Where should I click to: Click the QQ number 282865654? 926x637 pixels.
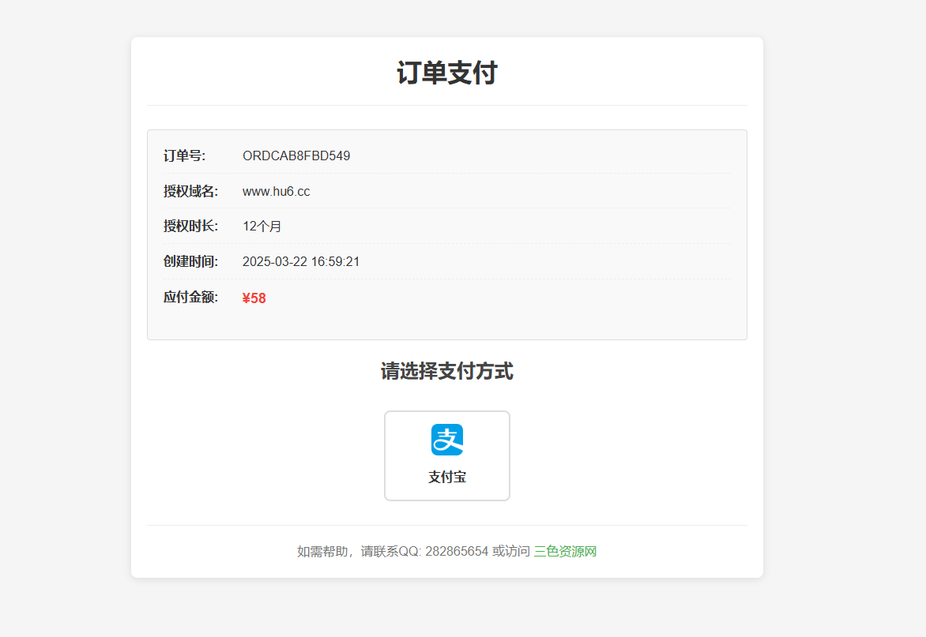tap(457, 551)
